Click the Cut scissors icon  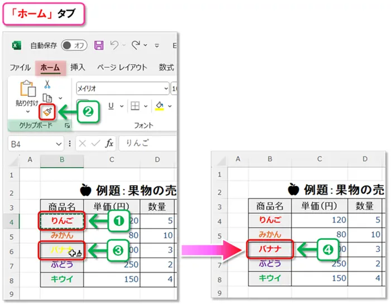click(47, 84)
